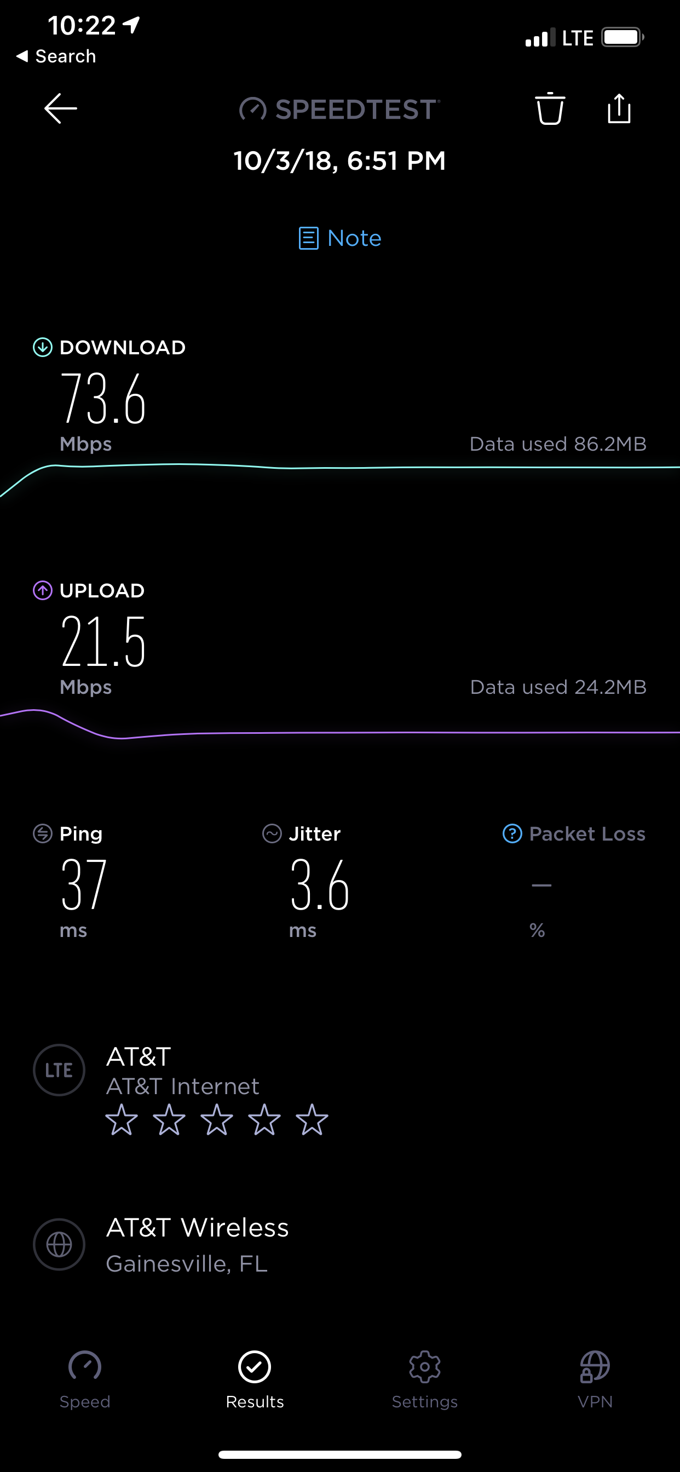Delete this result with trash icon

point(550,108)
